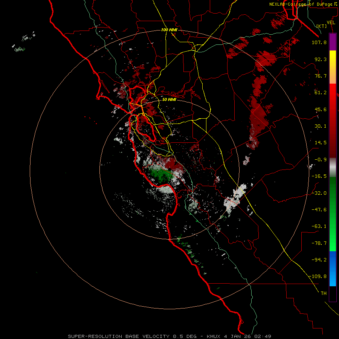Click the 'VEL' legend title

(331, 23)
